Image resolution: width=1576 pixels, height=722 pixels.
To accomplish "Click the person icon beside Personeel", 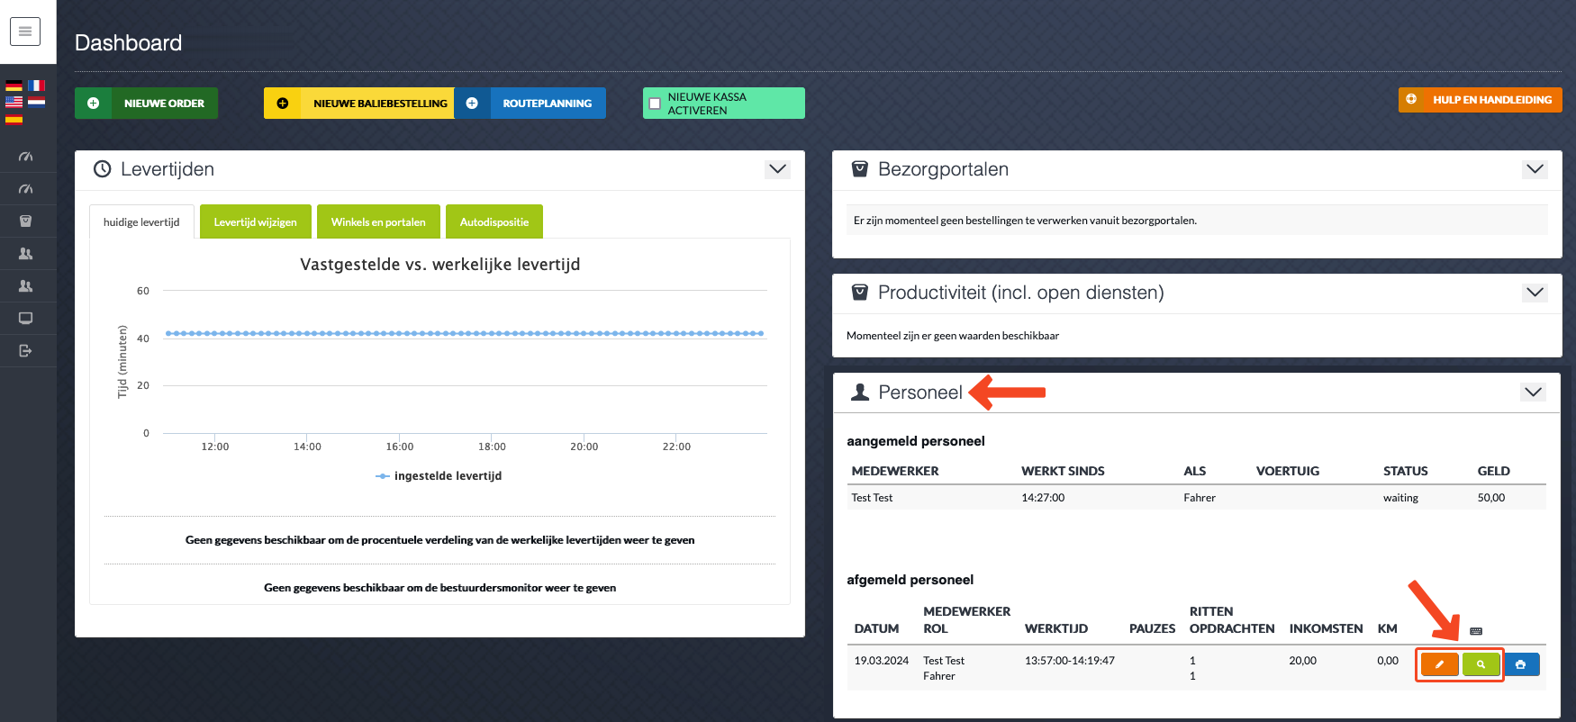I will [860, 393].
